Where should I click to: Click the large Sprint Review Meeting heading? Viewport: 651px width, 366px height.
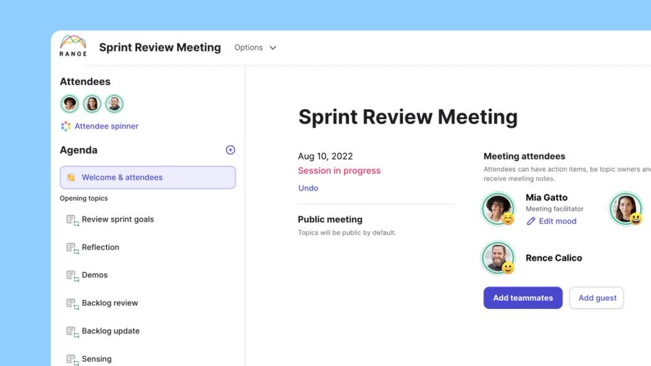[x=408, y=117]
